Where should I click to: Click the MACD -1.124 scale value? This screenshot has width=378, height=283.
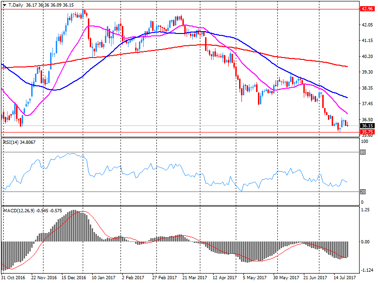[368, 270]
